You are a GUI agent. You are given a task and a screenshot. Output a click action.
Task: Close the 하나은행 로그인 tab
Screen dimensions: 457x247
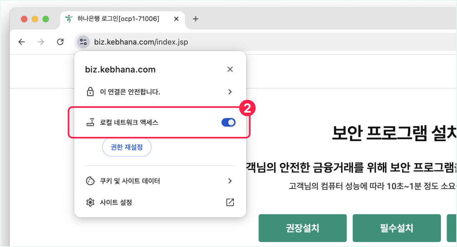[x=176, y=19]
